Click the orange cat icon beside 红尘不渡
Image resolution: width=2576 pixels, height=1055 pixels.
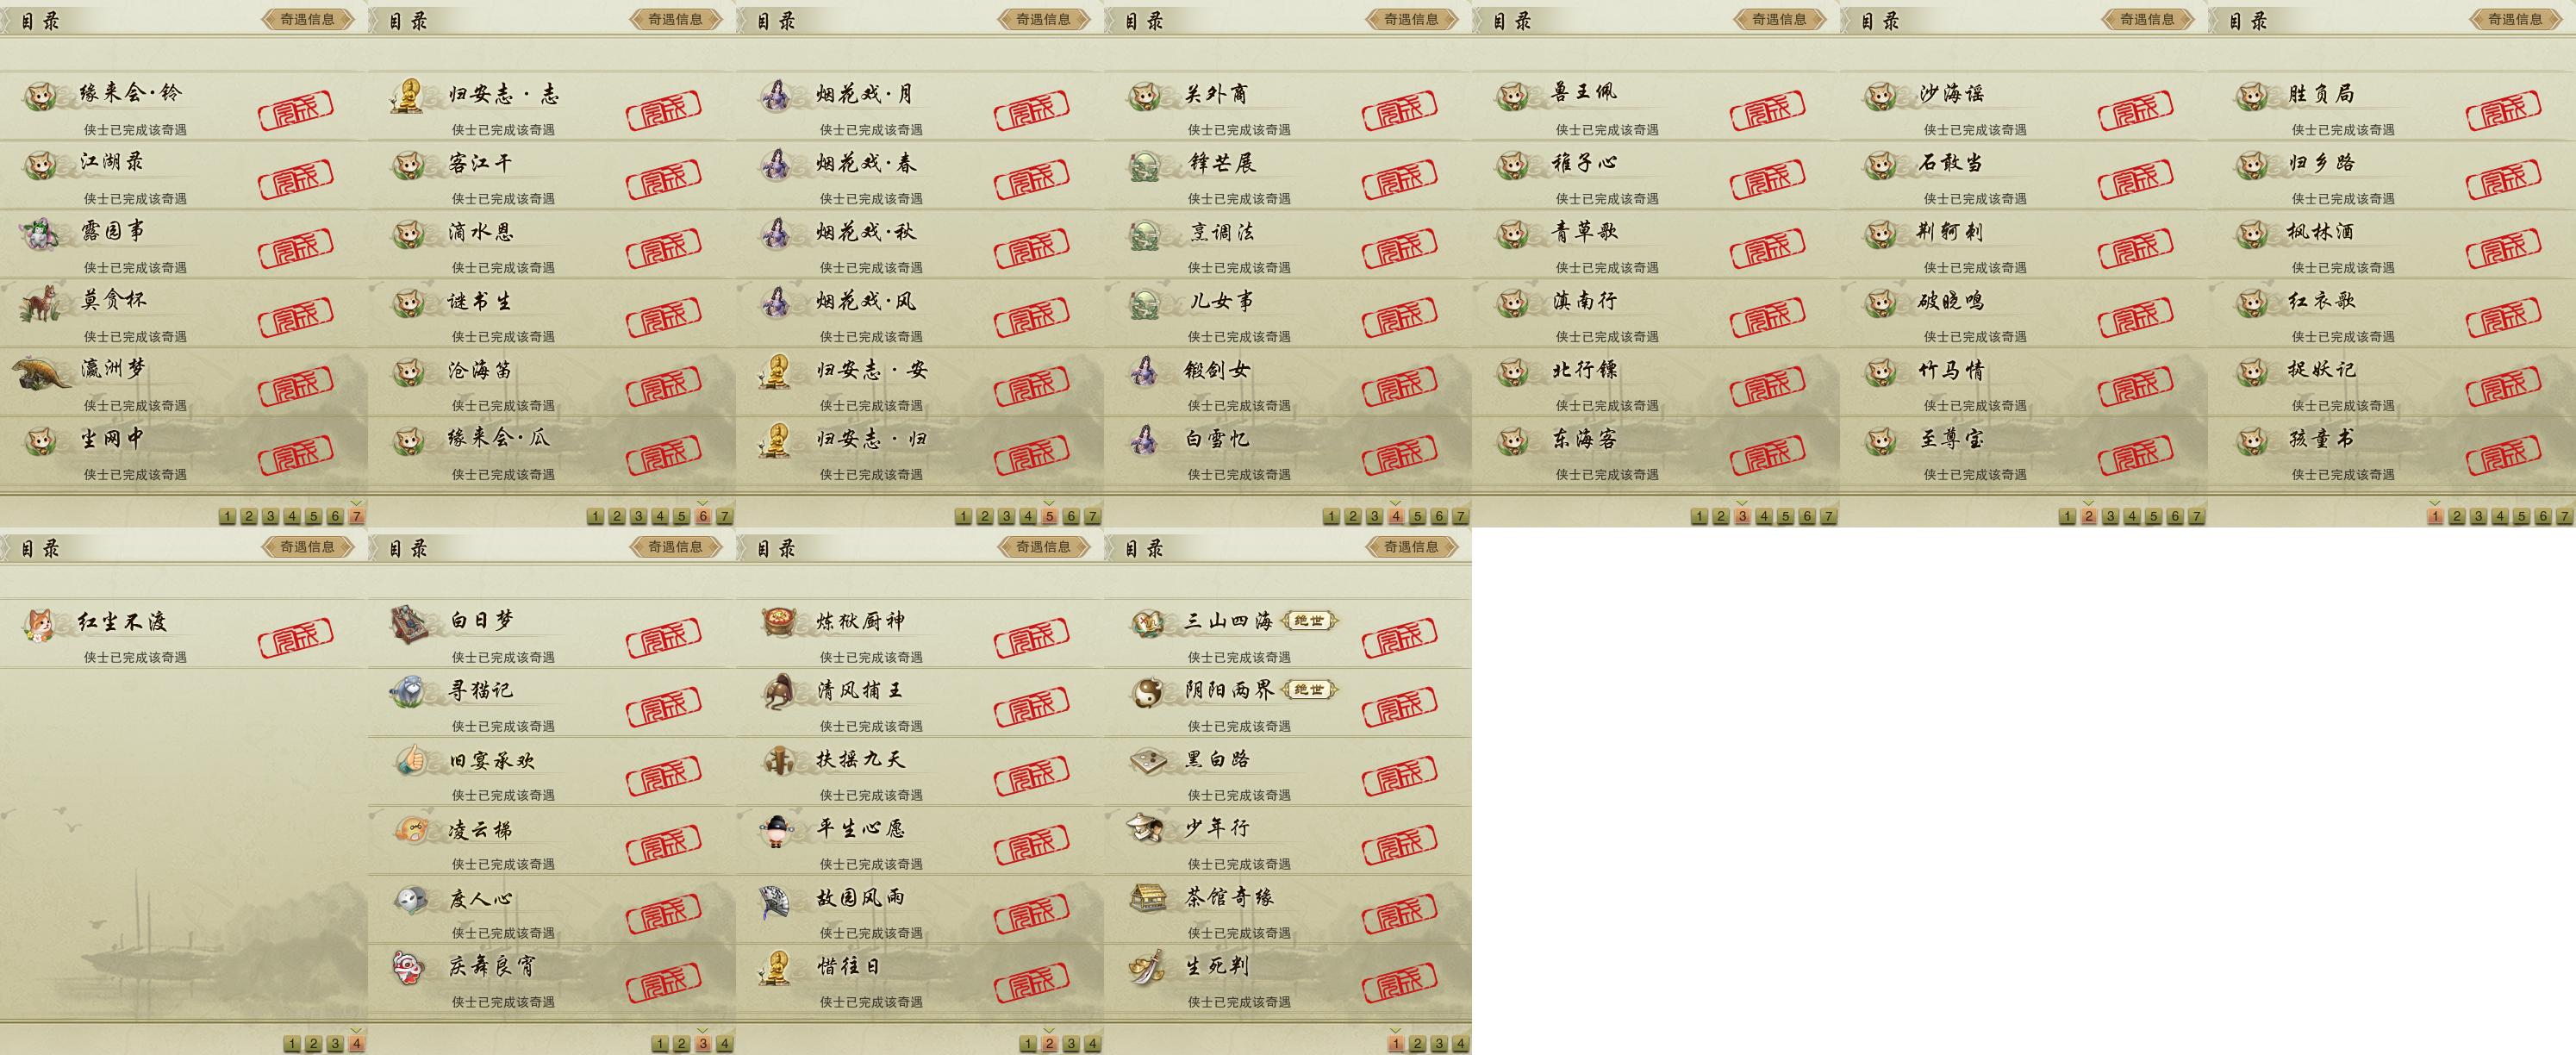point(41,624)
